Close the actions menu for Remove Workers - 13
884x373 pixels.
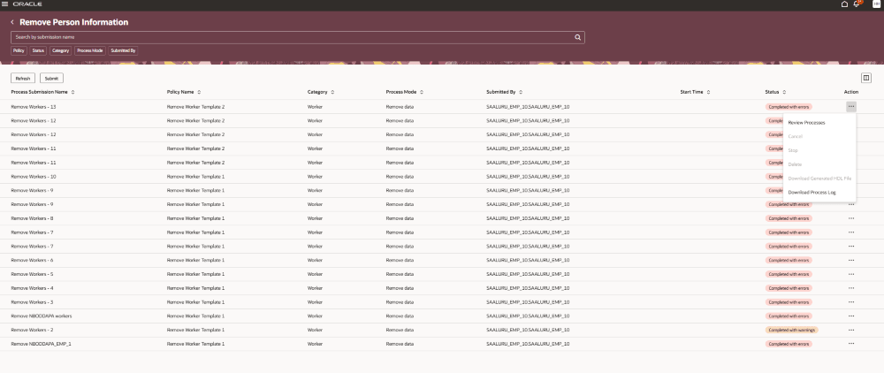tap(850, 106)
